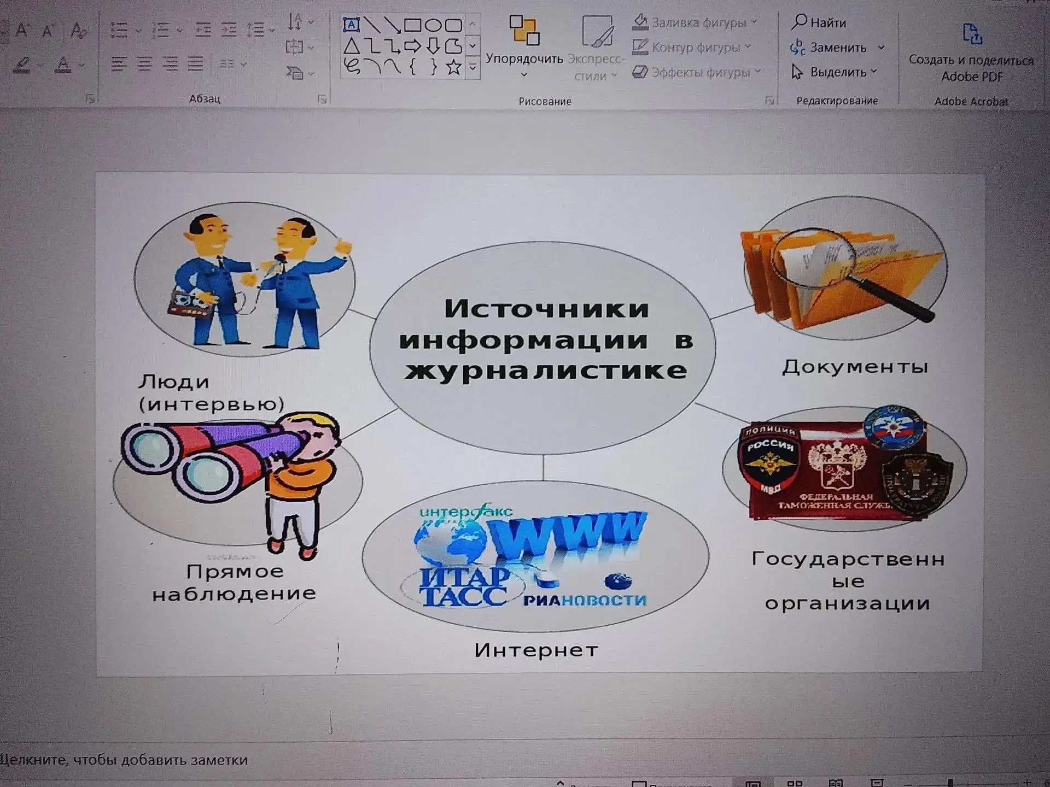
Task: Click the Decrease Font Size icon
Action: [48, 30]
